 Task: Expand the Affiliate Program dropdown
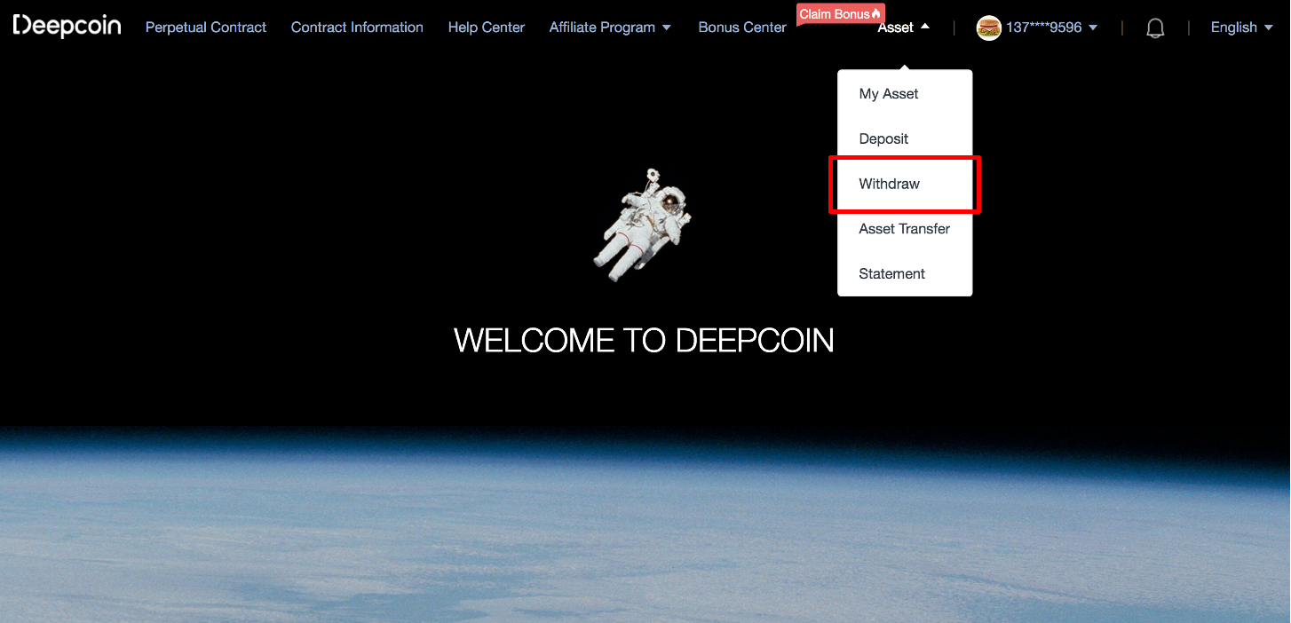click(x=610, y=28)
